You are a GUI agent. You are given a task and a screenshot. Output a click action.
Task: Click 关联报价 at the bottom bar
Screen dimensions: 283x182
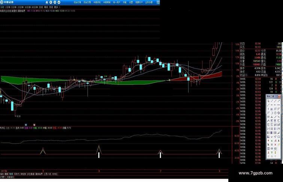tap(10, 177)
